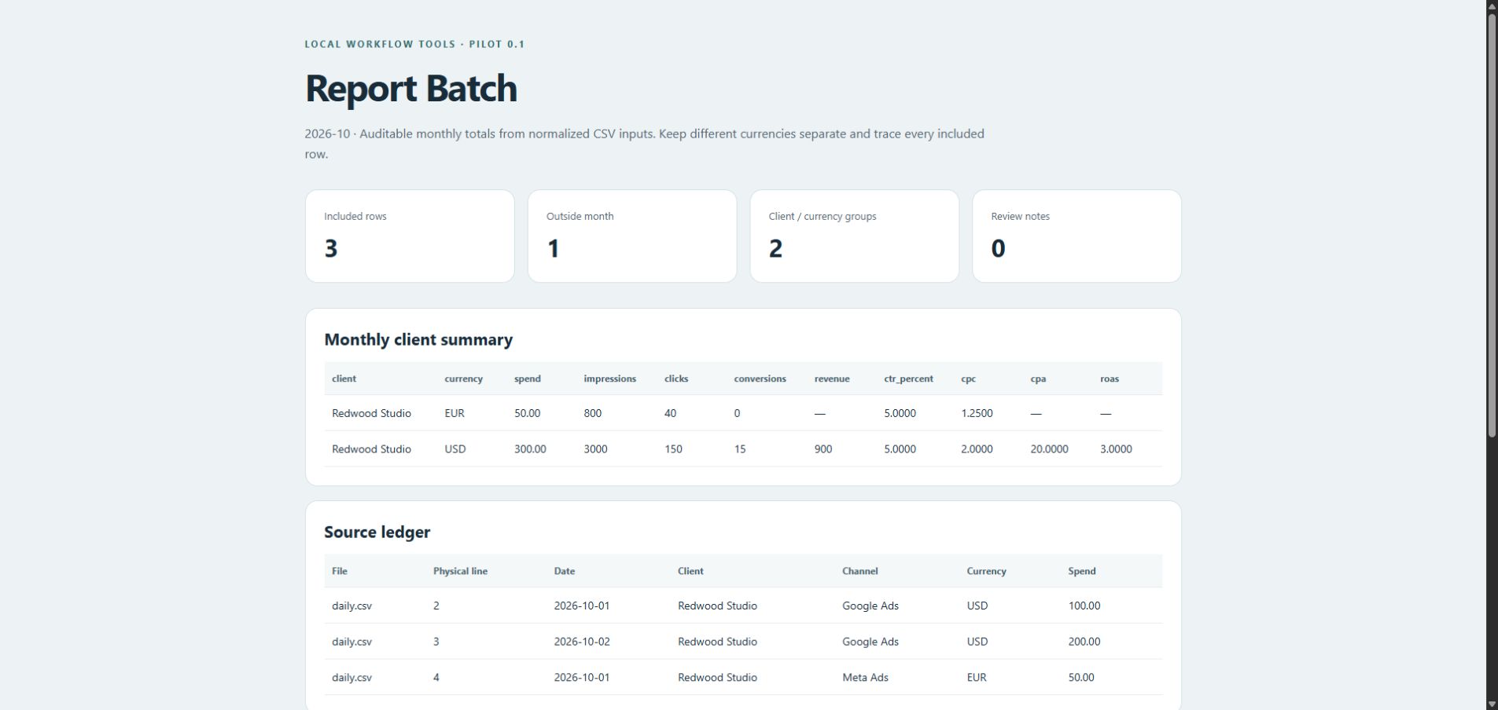Select the 1.2500 cpc value
The width and height of the screenshot is (1498, 710).
point(977,413)
